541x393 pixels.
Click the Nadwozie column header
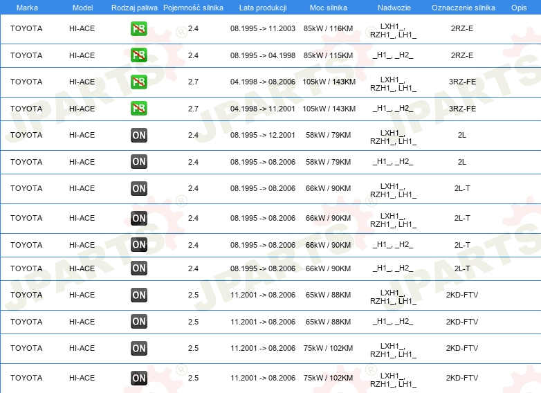[x=394, y=8]
